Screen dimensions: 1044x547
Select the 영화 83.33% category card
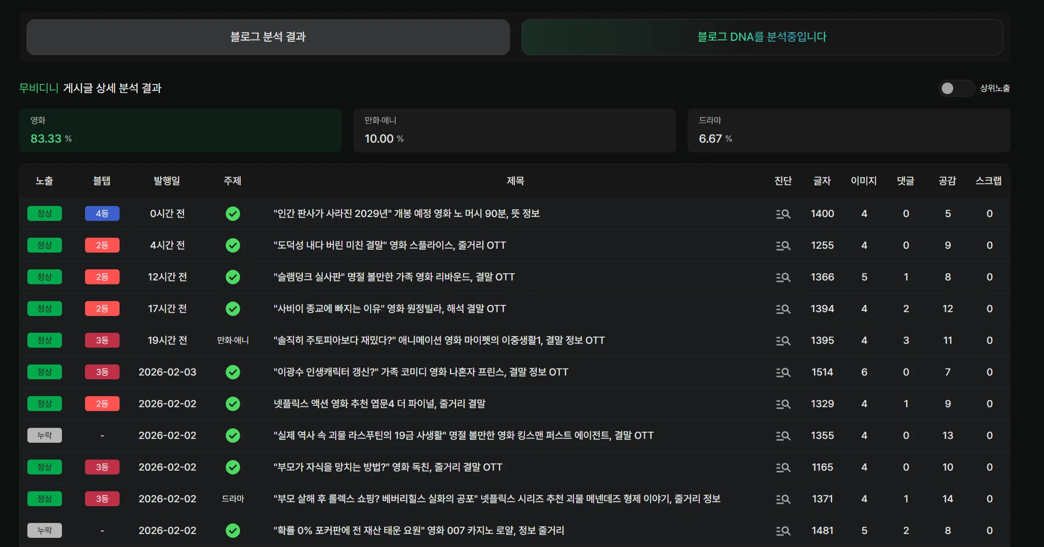(x=181, y=130)
